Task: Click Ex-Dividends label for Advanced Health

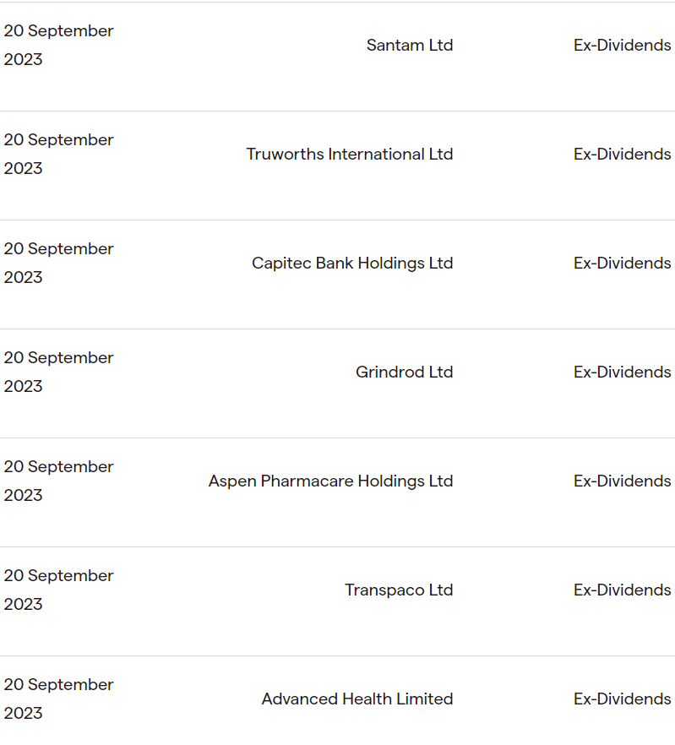Action: pyautogui.click(x=623, y=699)
